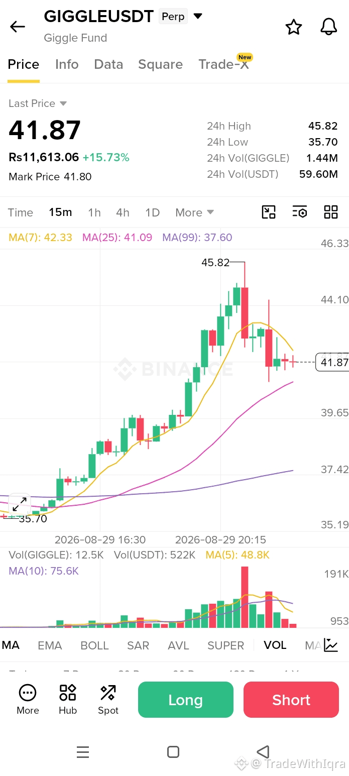Select the 1h interval

[x=94, y=212]
